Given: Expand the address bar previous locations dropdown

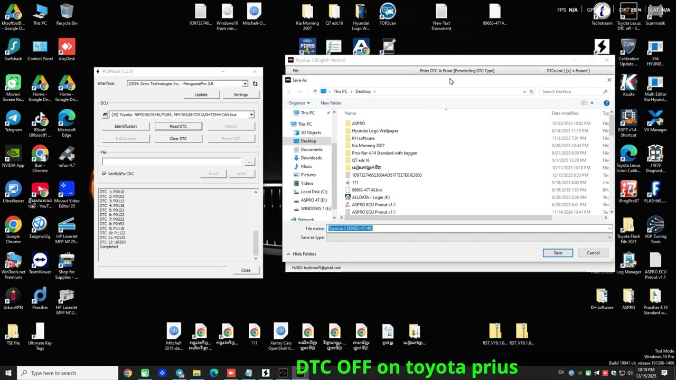Looking at the screenshot, I should pyautogui.click(x=524, y=91).
